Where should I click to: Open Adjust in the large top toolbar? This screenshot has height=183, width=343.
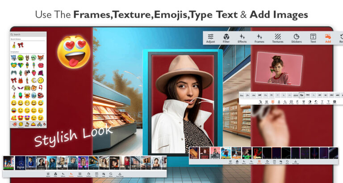[211, 38]
